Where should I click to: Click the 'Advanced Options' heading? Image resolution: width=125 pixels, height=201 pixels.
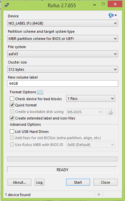25,124
